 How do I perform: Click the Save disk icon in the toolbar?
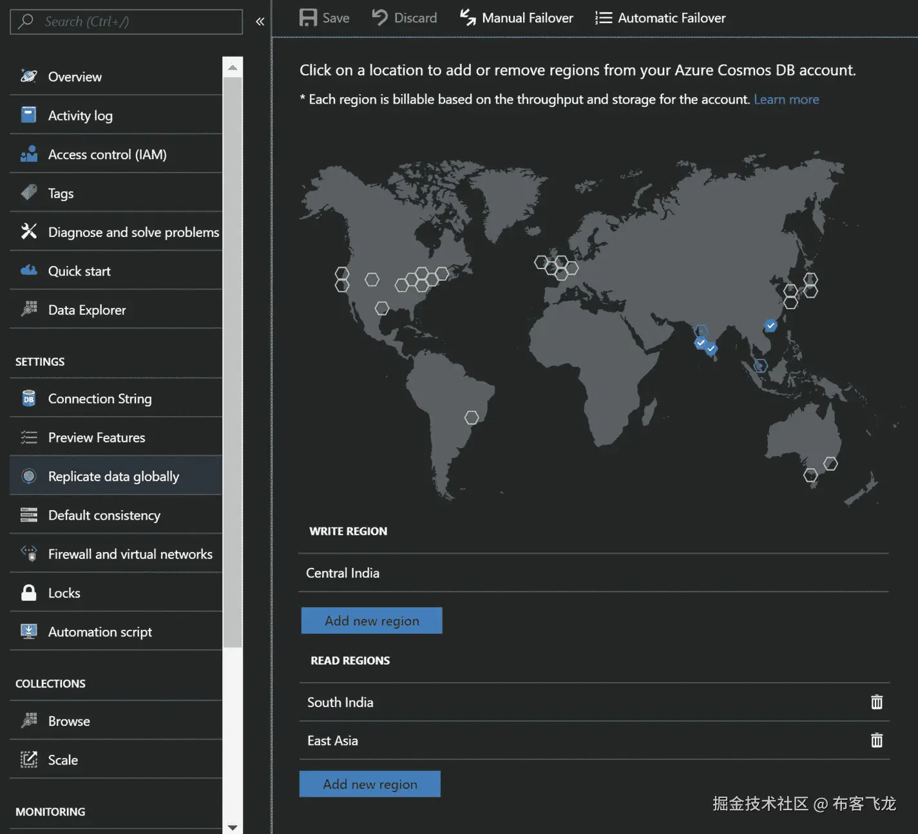coord(308,17)
